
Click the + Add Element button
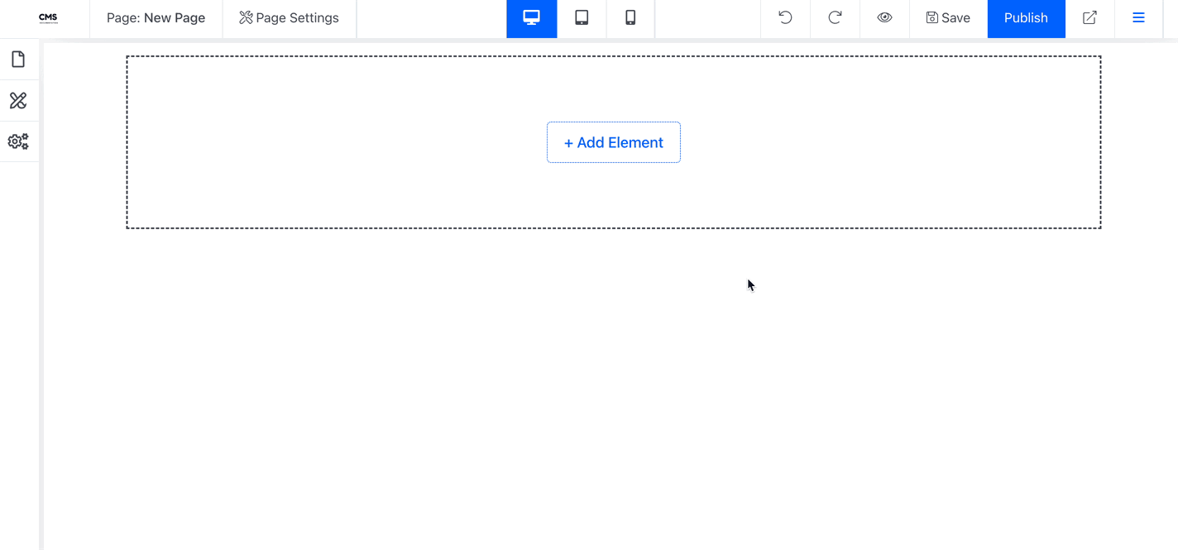[613, 141]
